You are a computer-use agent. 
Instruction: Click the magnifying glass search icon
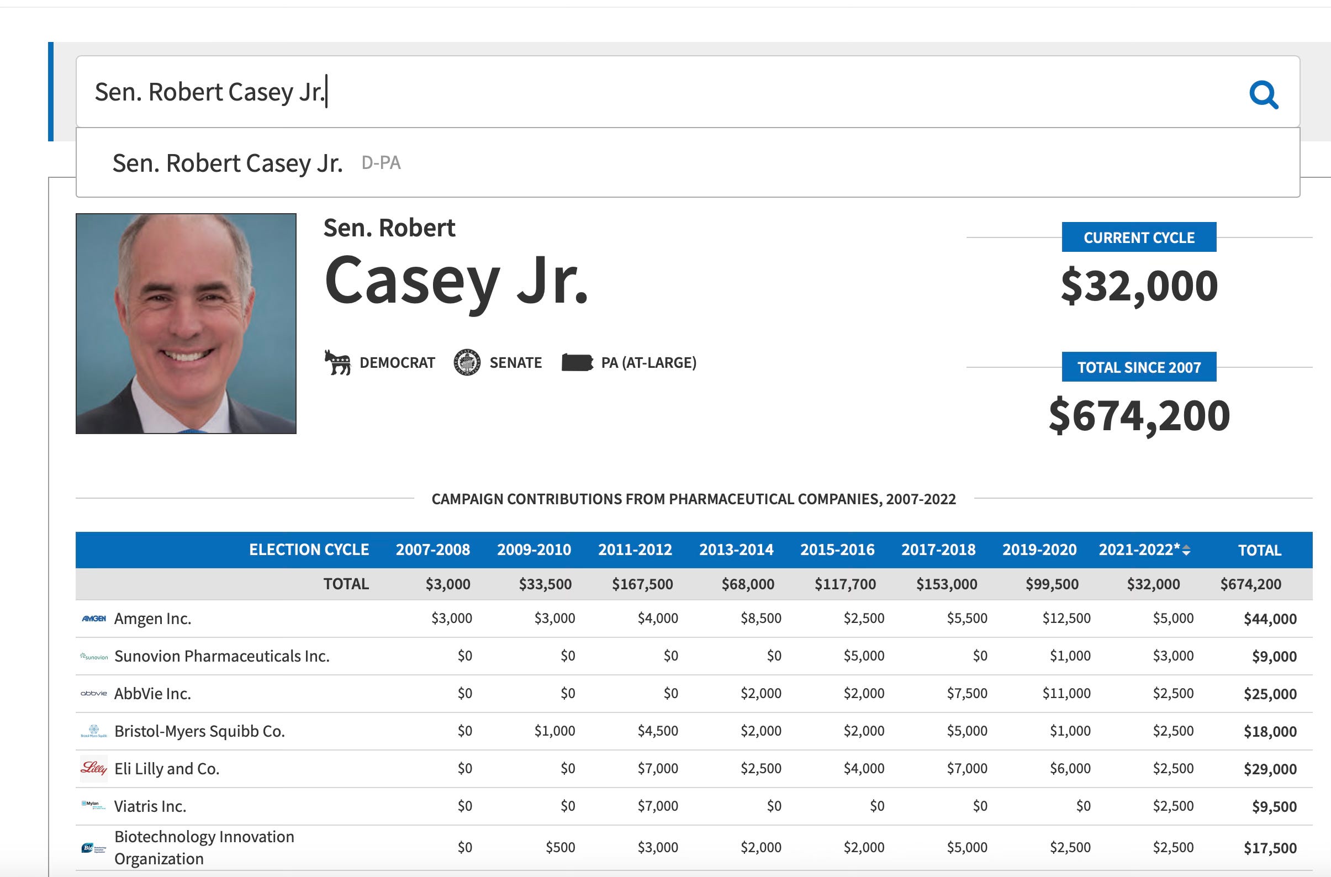coord(1263,94)
